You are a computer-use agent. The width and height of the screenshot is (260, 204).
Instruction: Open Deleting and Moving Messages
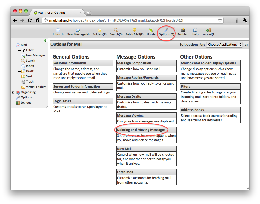(x=141, y=130)
